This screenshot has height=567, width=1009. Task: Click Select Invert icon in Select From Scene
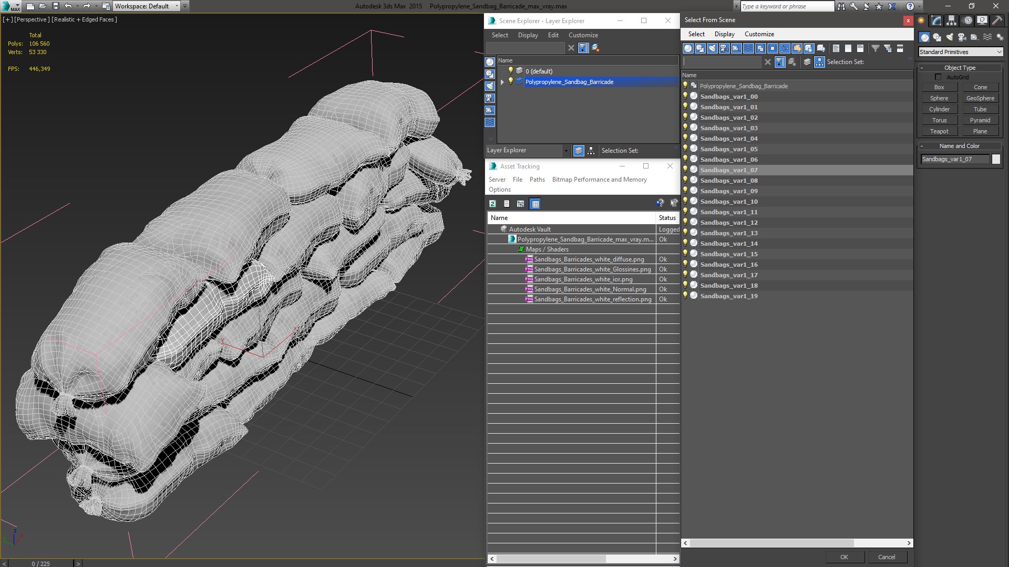click(860, 48)
